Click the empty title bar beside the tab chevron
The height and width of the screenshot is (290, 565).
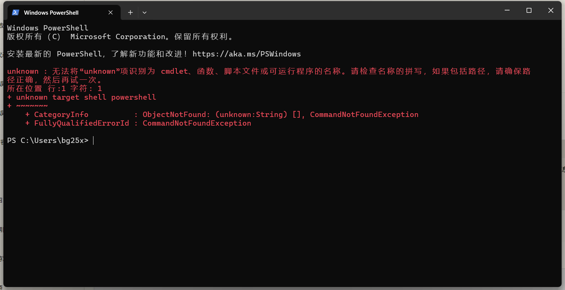coord(320,11)
